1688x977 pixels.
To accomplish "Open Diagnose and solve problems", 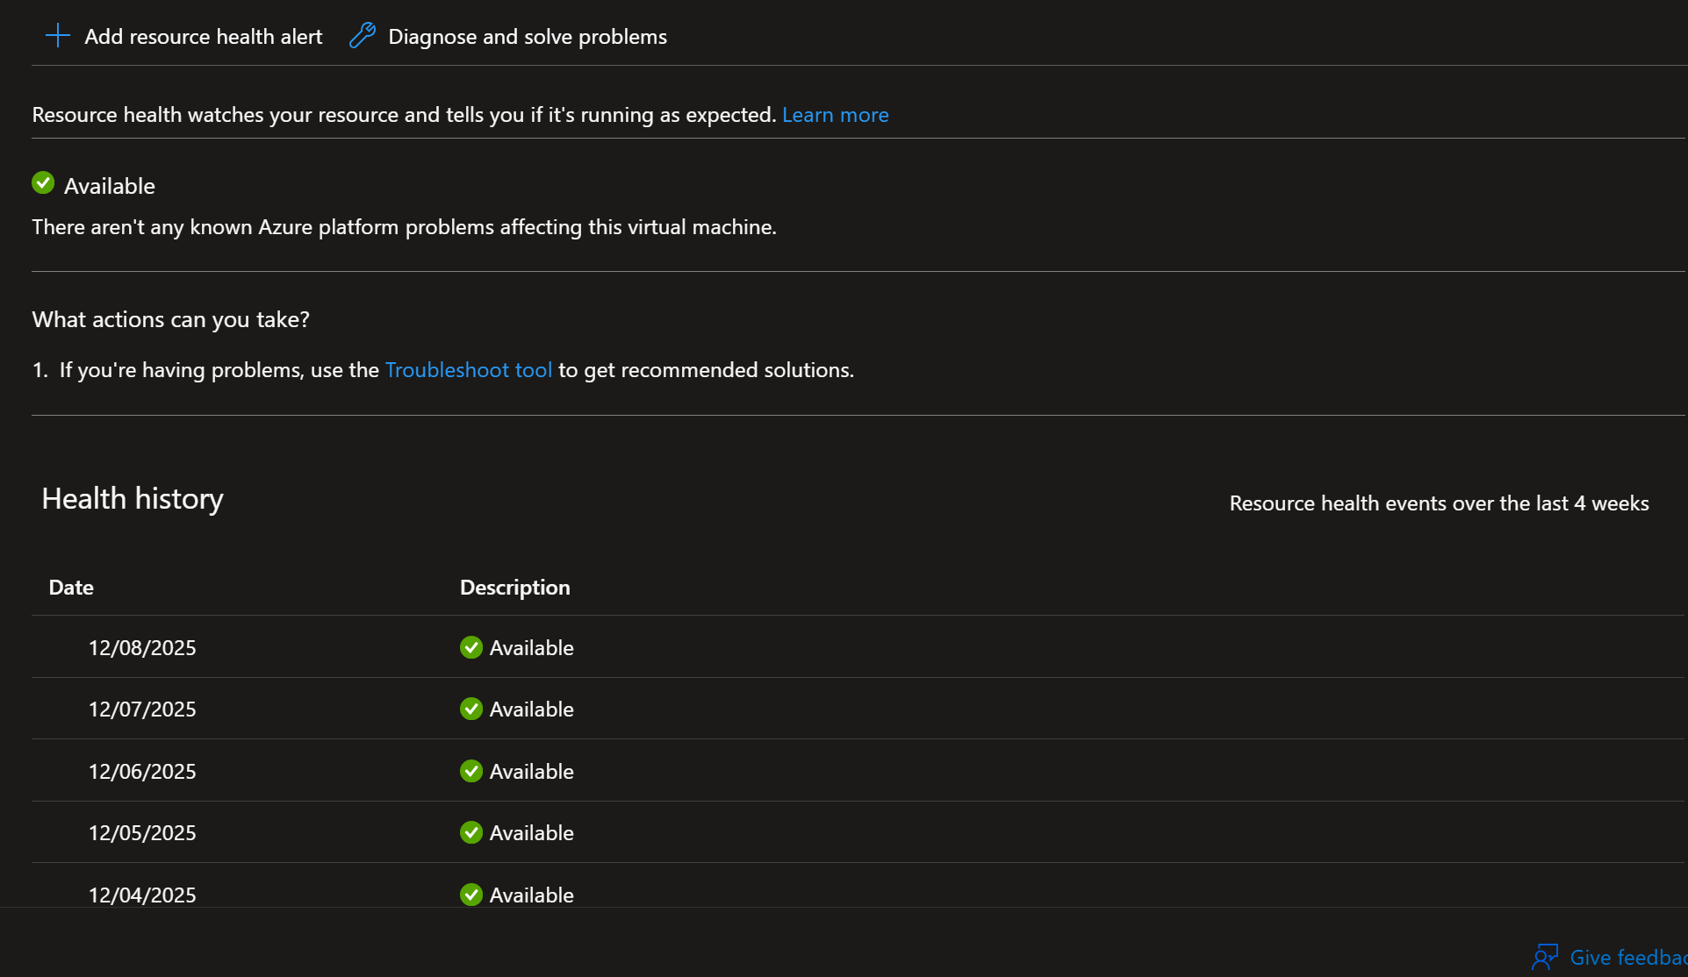I will [x=527, y=37].
